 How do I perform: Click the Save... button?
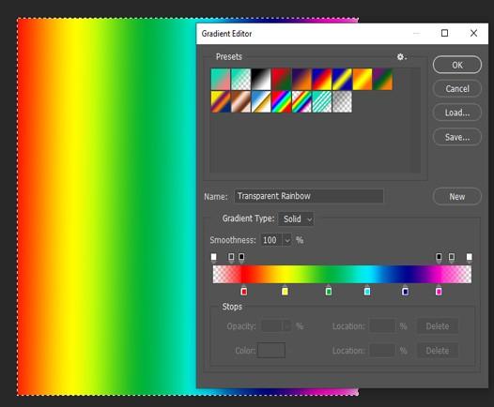pos(457,137)
